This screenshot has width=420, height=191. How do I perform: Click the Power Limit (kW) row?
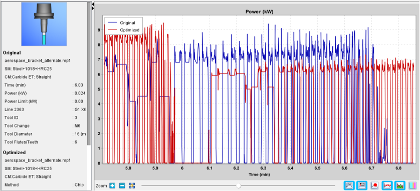pyautogui.click(x=44, y=101)
